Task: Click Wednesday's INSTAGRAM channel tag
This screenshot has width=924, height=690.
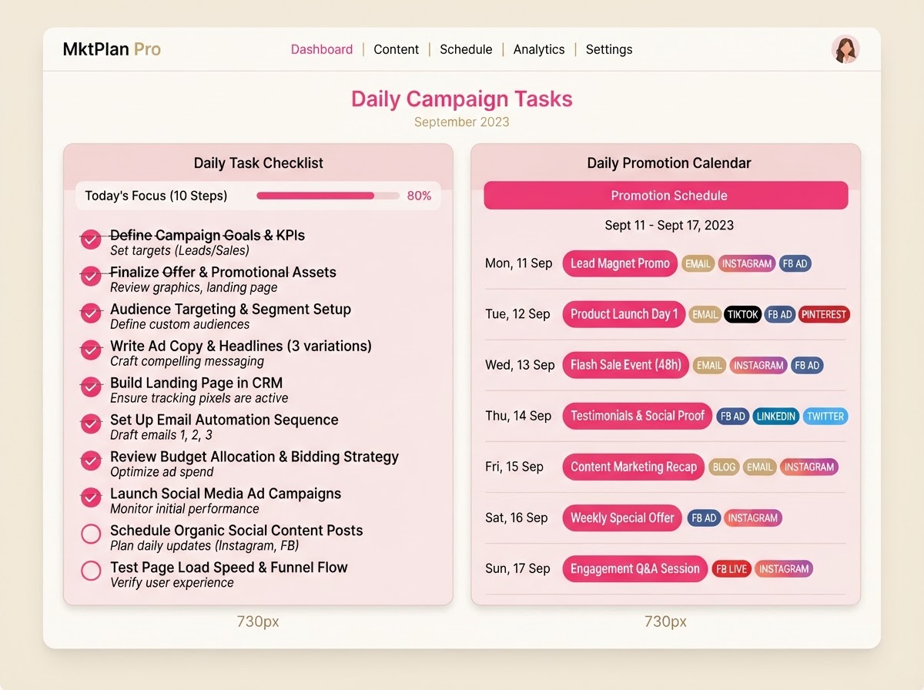Action: coord(758,366)
